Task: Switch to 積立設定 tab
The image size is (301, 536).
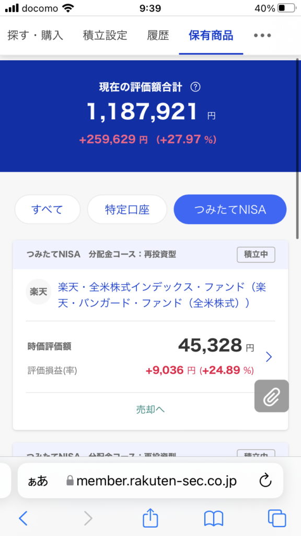Action: [105, 35]
